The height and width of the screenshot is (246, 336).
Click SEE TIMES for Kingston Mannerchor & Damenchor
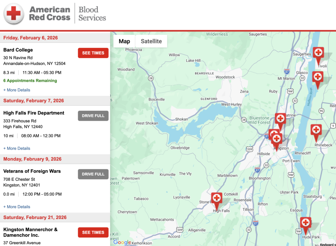(93, 232)
